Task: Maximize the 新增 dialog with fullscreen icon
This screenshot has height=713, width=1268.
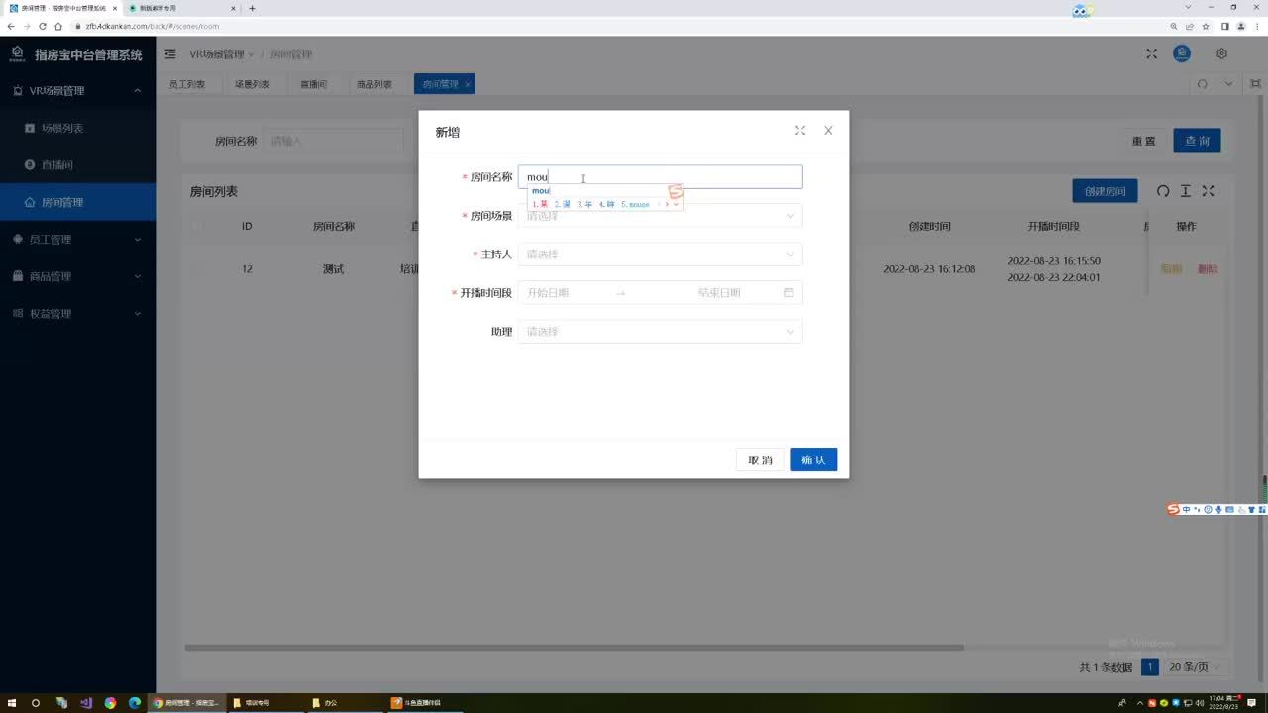Action: pyautogui.click(x=799, y=131)
